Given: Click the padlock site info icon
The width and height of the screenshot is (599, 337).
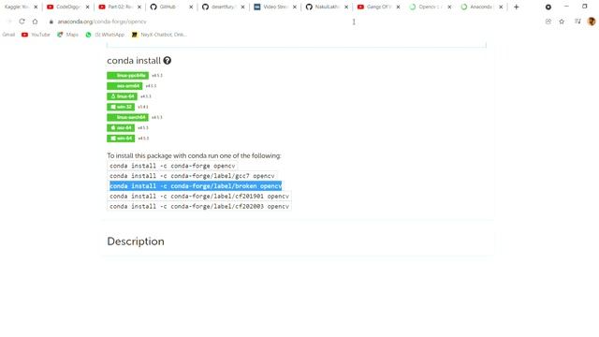Looking at the screenshot, I should coord(51,22).
